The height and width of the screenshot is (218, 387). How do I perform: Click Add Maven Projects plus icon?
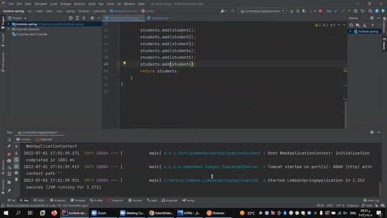tap(372, 25)
